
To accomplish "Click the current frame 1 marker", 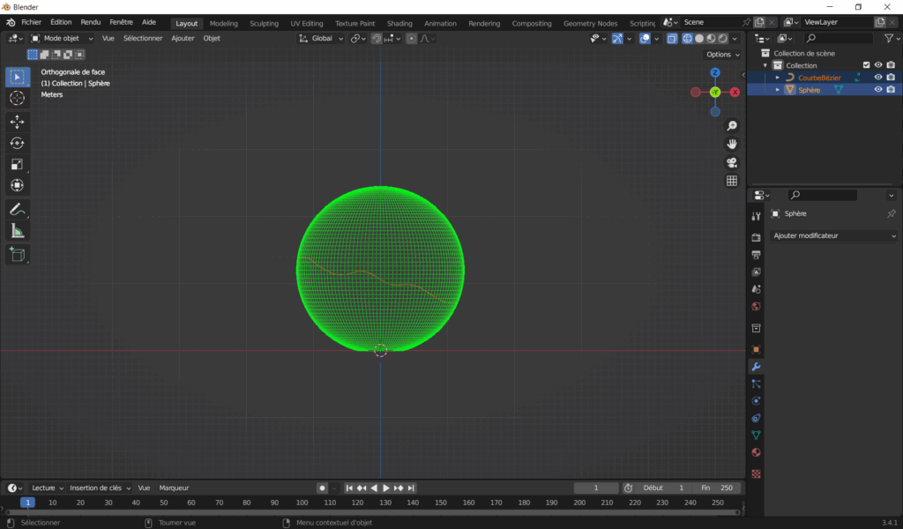I will pyautogui.click(x=27, y=503).
